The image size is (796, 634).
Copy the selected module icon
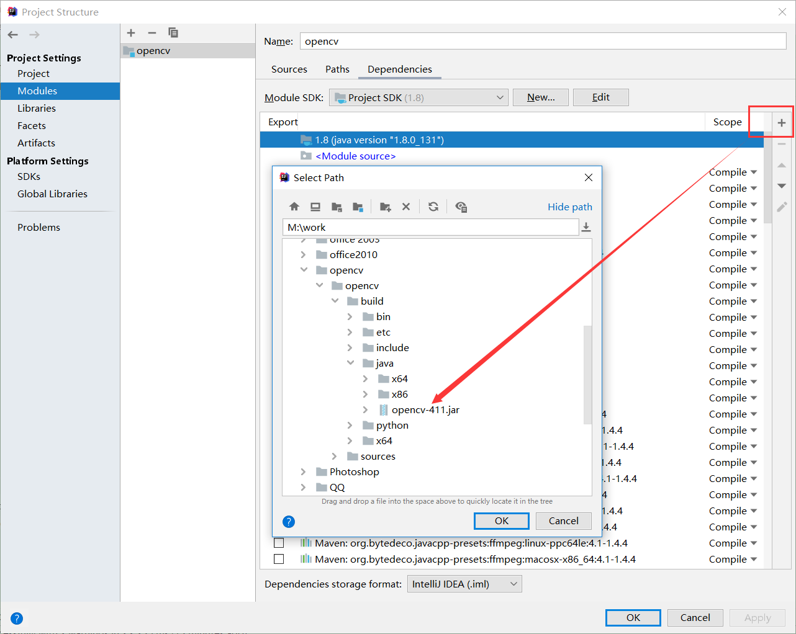(173, 33)
